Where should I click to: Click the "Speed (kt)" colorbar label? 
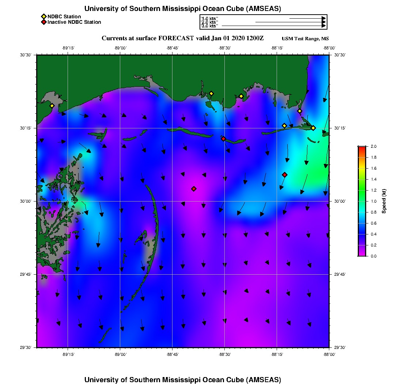pyautogui.click(x=384, y=201)
